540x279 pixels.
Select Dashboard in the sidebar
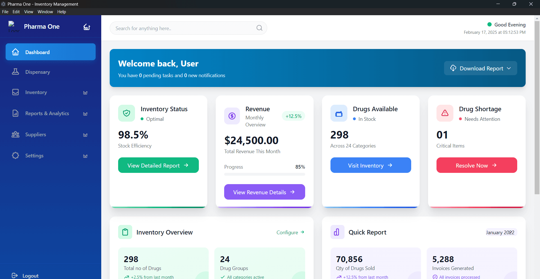(x=51, y=52)
